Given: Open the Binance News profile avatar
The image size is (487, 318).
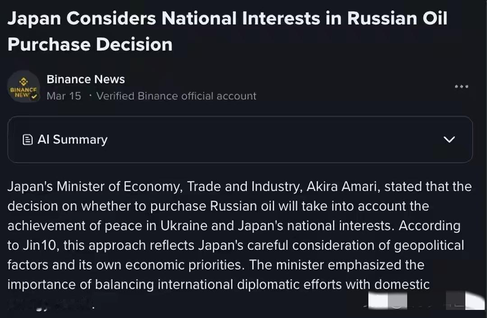Looking at the screenshot, I should tap(24, 86).
